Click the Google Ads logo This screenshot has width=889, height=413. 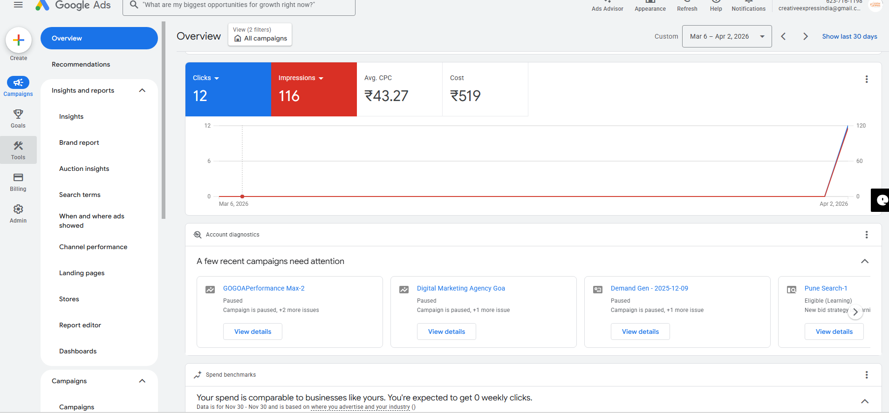click(73, 5)
